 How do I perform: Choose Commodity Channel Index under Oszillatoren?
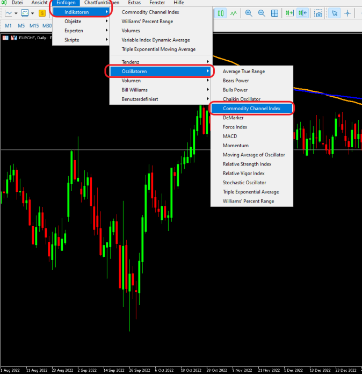252,109
